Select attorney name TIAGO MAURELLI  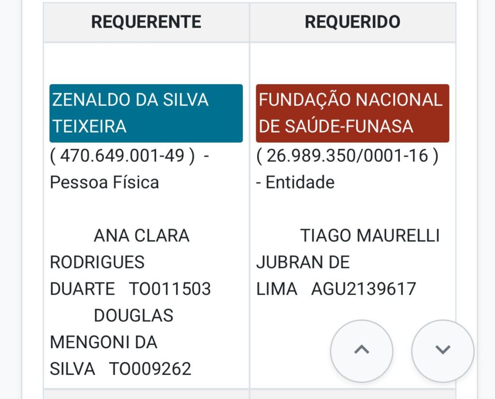tap(370, 236)
